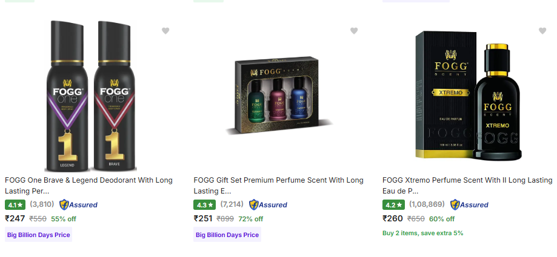The width and height of the screenshot is (557, 257).
Task: Open FOGG Xtremo Perfume Scent title link
Action: tap(467, 185)
